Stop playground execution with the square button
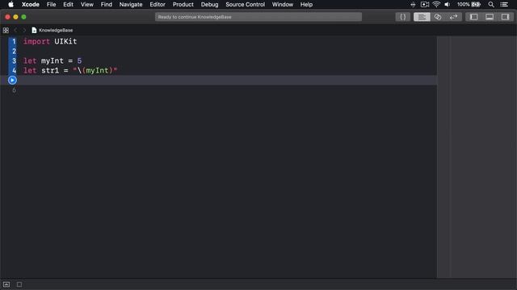Image resolution: width=517 pixels, height=290 pixels. (19, 284)
